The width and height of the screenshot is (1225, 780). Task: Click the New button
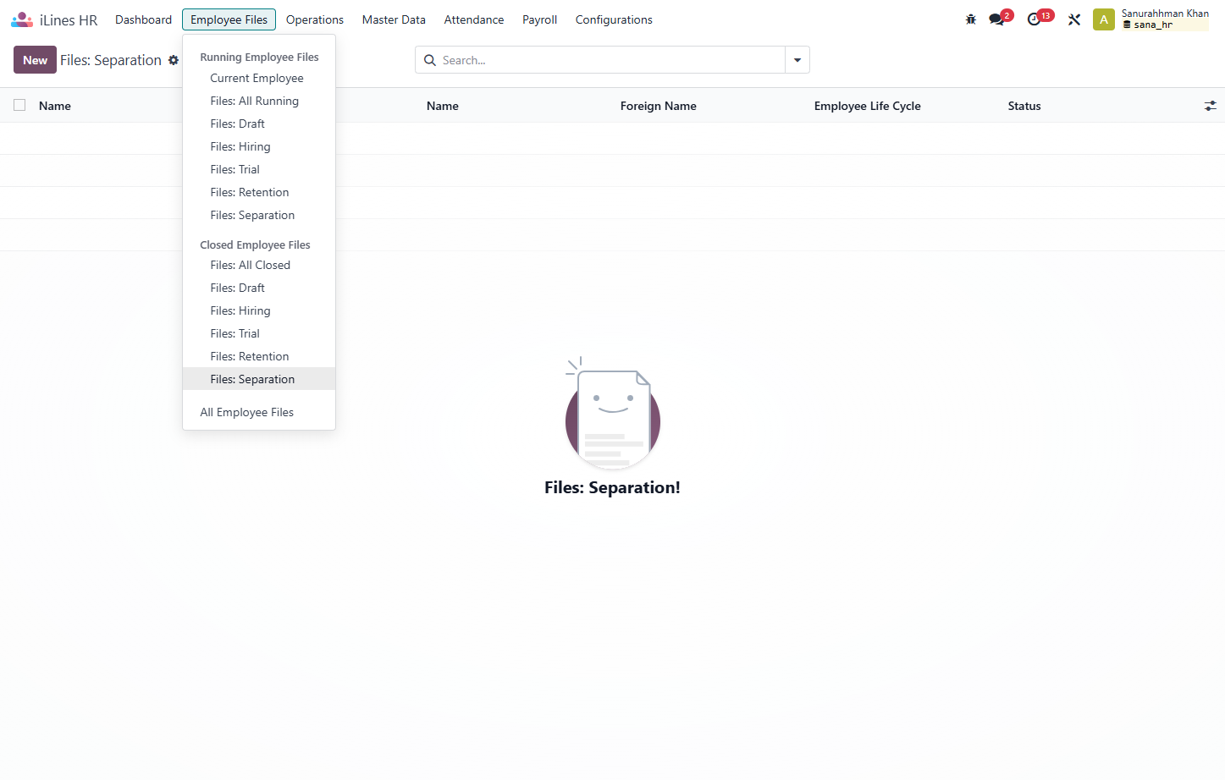click(x=35, y=60)
